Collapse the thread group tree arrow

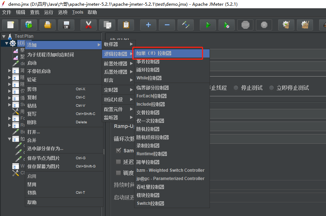point(7,43)
